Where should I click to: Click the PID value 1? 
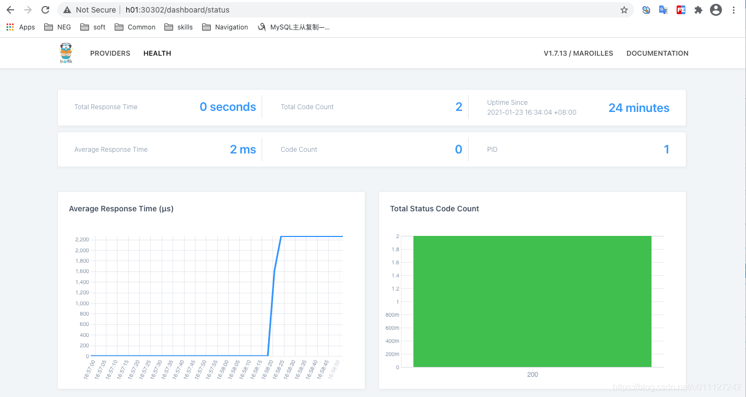(x=666, y=150)
